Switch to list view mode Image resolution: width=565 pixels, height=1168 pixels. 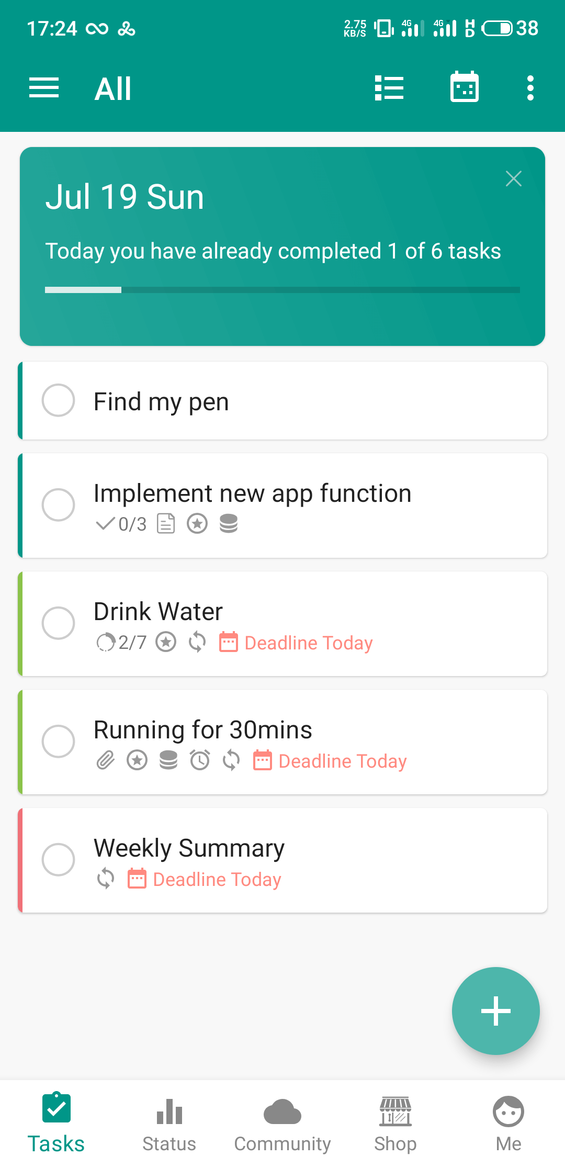389,88
